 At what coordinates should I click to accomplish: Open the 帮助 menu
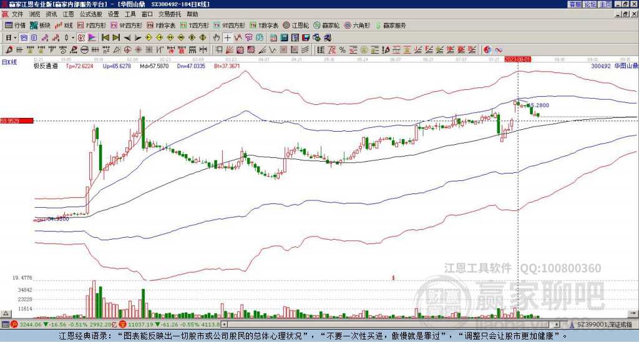(192, 14)
